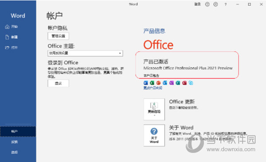
Task: Close the Word window
Action: [x=261, y=4]
